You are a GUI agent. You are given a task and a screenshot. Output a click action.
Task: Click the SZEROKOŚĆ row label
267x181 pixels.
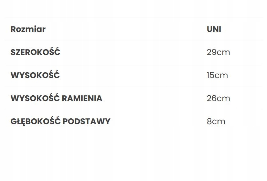tap(35, 52)
